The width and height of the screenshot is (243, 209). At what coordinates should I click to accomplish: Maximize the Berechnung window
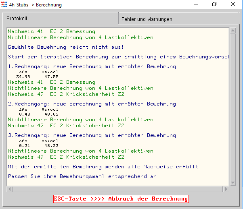214,4
